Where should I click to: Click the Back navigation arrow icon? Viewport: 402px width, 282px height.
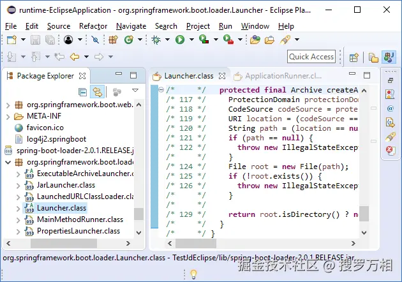[75, 56]
